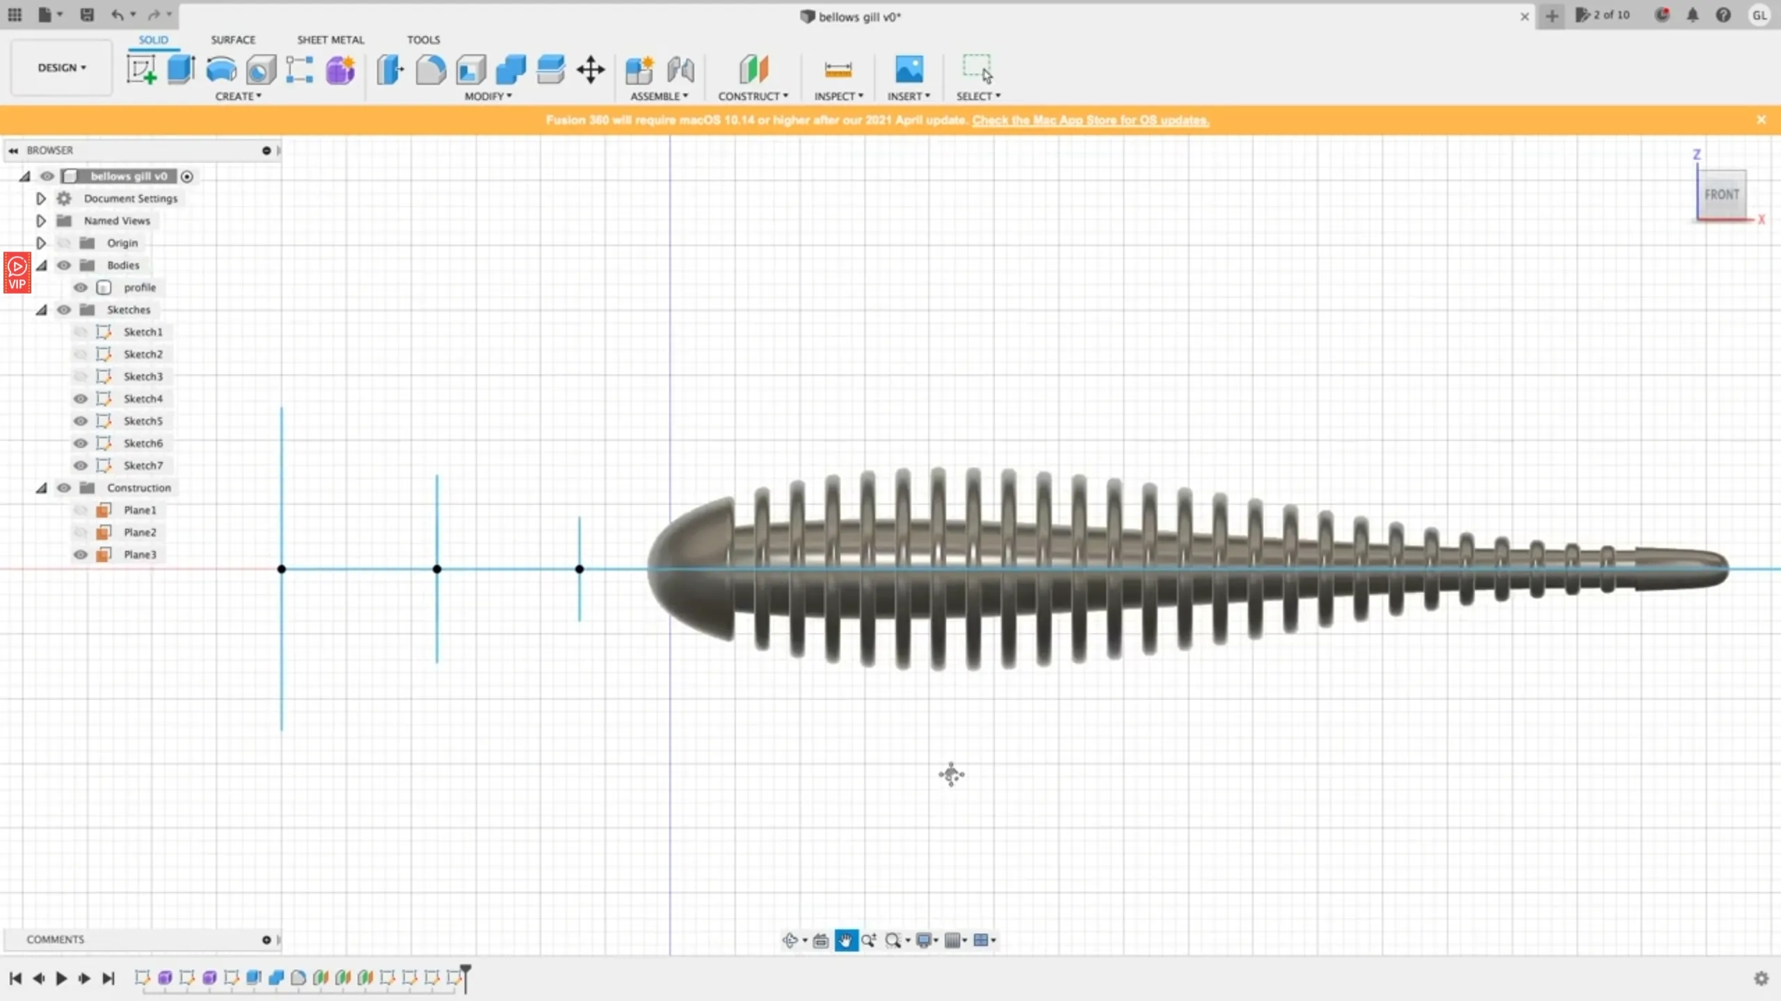Viewport: 1781px width, 1001px height.
Task: Click the Fillet tool in Modify
Action: point(431,70)
